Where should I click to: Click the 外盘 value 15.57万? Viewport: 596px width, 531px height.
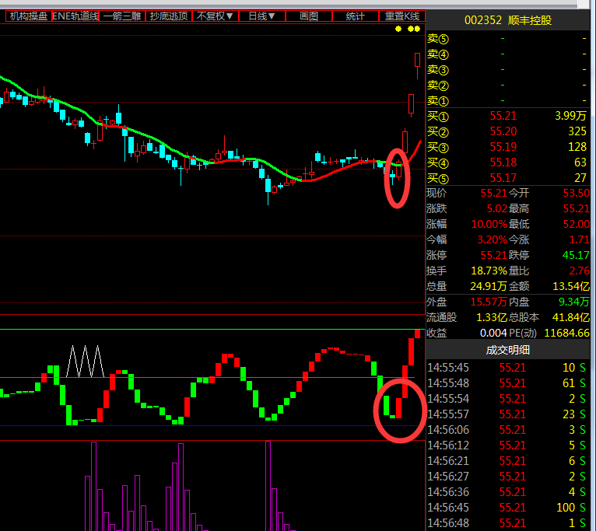click(489, 302)
